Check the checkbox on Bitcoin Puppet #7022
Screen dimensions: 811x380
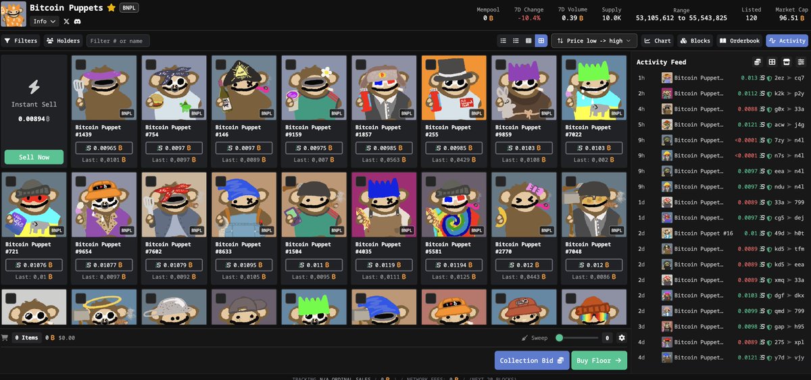[x=570, y=64]
